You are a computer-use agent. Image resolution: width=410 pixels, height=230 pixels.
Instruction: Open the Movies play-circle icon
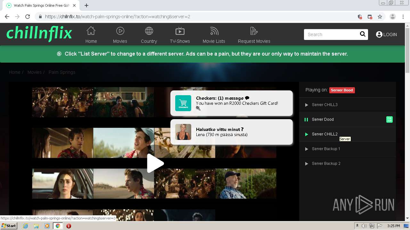(x=120, y=31)
